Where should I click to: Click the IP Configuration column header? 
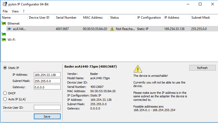(x=149, y=18)
